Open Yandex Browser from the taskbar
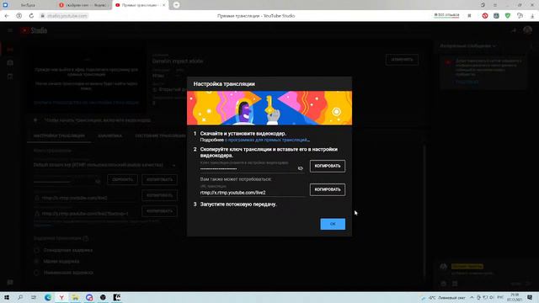Image resolution: width=539 pixels, height=303 pixels. 61,297
